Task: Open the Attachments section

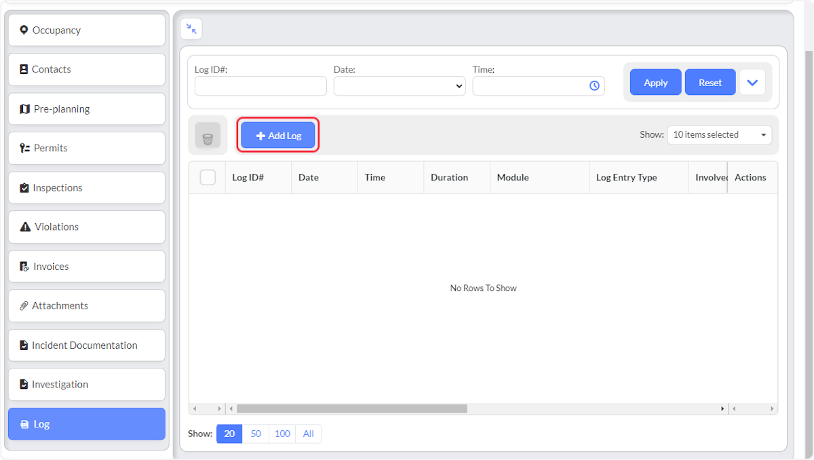Action: (x=87, y=306)
